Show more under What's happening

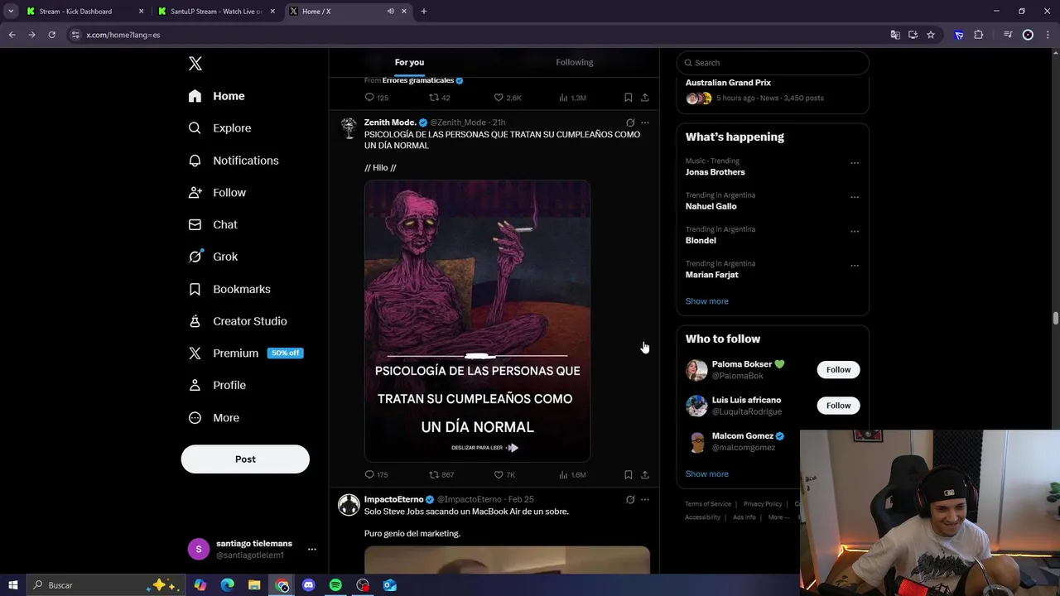click(706, 301)
